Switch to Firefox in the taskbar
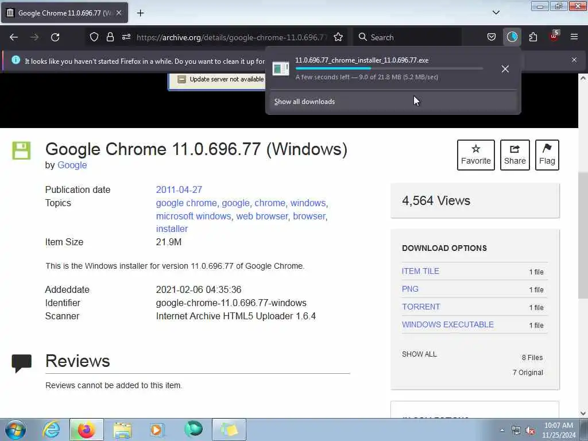Image resolution: width=588 pixels, height=441 pixels. [86, 430]
